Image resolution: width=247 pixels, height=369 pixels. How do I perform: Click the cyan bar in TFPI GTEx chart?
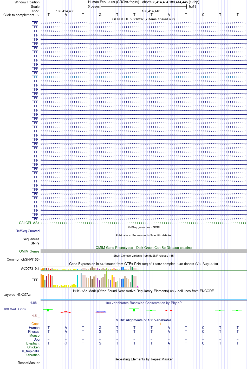click(x=78, y=281)
